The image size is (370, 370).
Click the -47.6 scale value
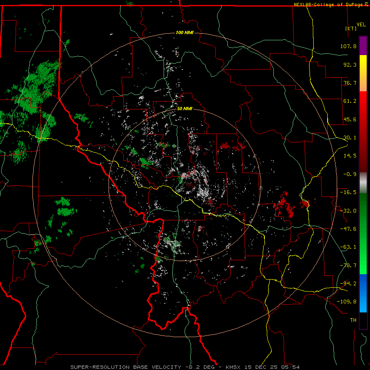tap(348, 229)
